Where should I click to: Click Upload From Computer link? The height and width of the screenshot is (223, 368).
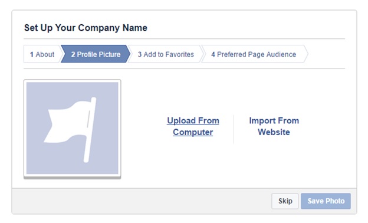point(193,126)
